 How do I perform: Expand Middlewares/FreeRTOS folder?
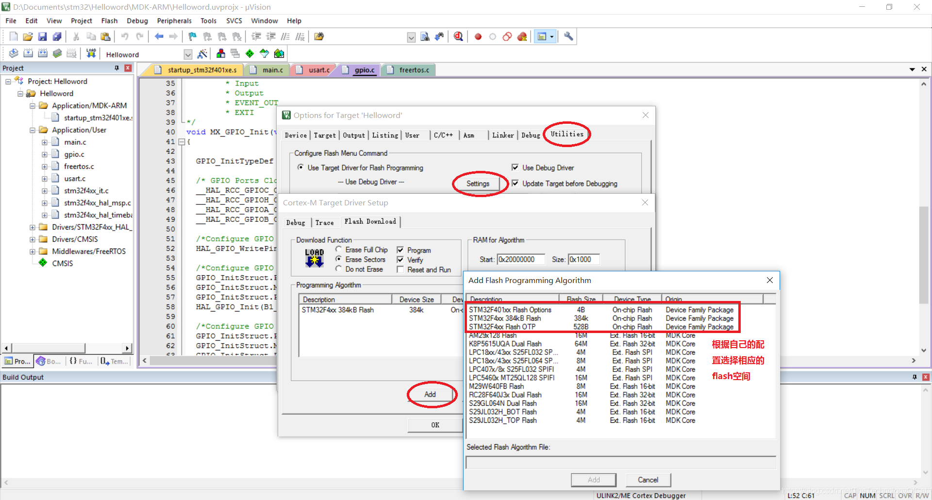pos(33,251)
